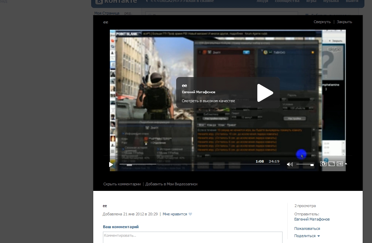The width and height of the screenshot is (372, 243).
Task: Click the Комментировать comment input field
Action: 192,237
